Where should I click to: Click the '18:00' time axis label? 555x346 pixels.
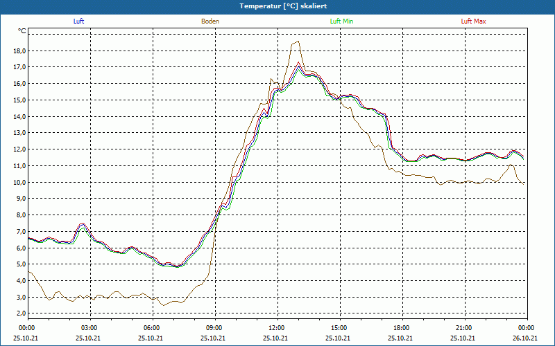(x=401, y=328)
